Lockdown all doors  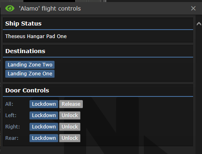click(44, 104)
